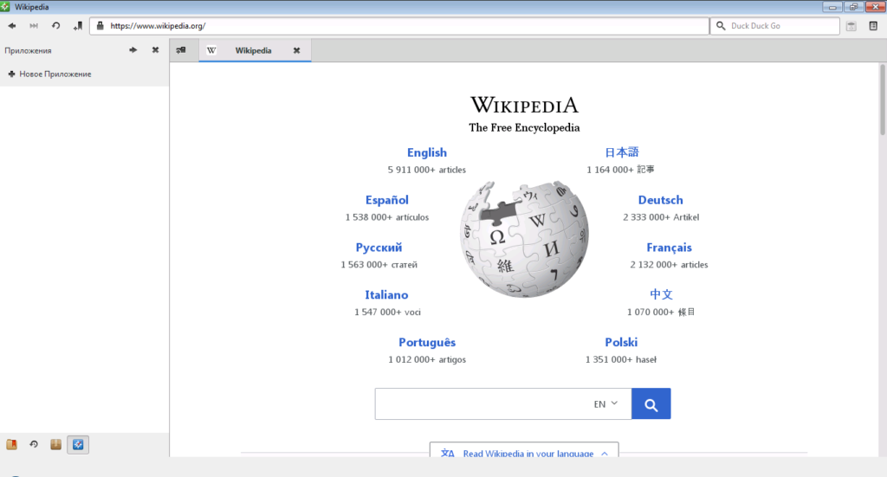The image size is (887, 477).
Task: Click the greyed-out forward navigation arrow
Action: click(34, 25)
